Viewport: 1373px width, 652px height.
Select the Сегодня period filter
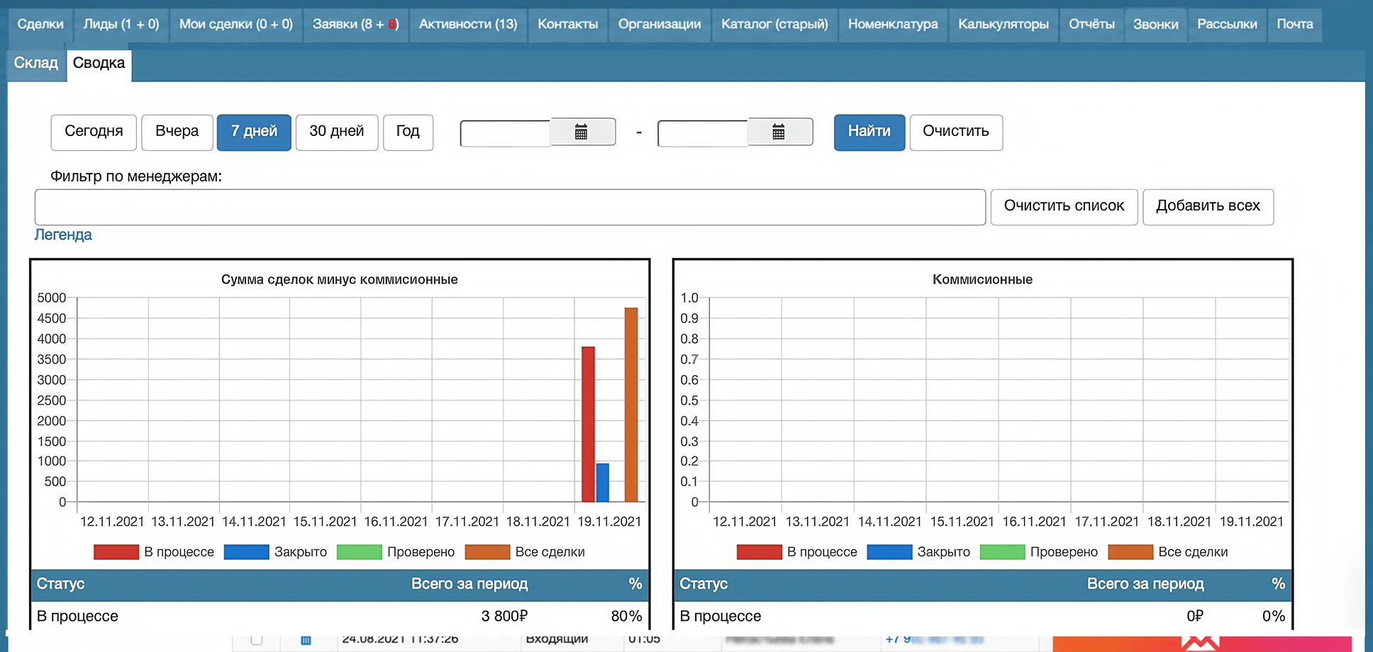94,132
